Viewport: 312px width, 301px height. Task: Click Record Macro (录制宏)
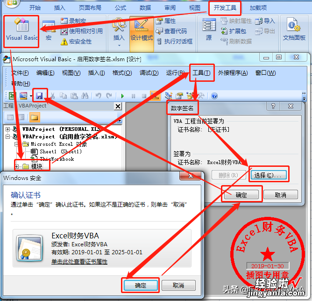(x=73, y=21)
